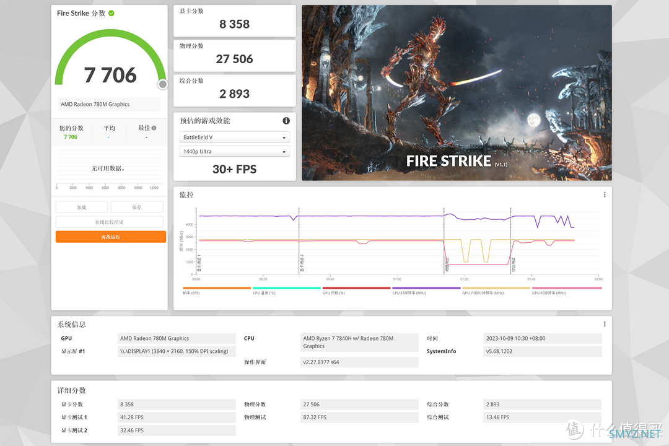The image size is (669, 446).
Task: Click the 平均 score column header
Action: pyautogui.click(x=109, y=128)
